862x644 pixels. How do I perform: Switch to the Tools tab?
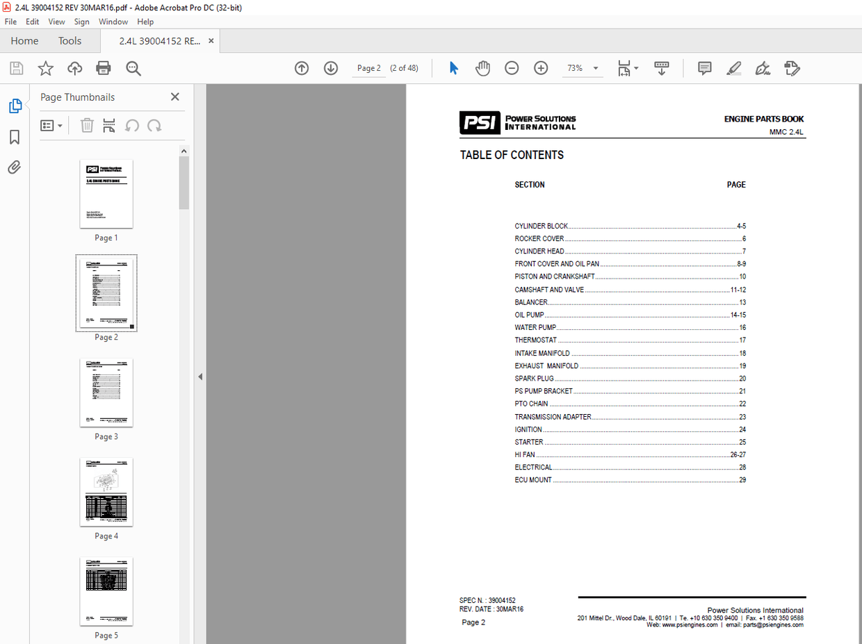70,40
